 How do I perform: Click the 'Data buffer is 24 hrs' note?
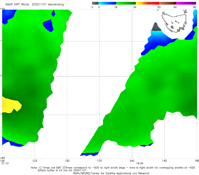click(x=62, y=170)
